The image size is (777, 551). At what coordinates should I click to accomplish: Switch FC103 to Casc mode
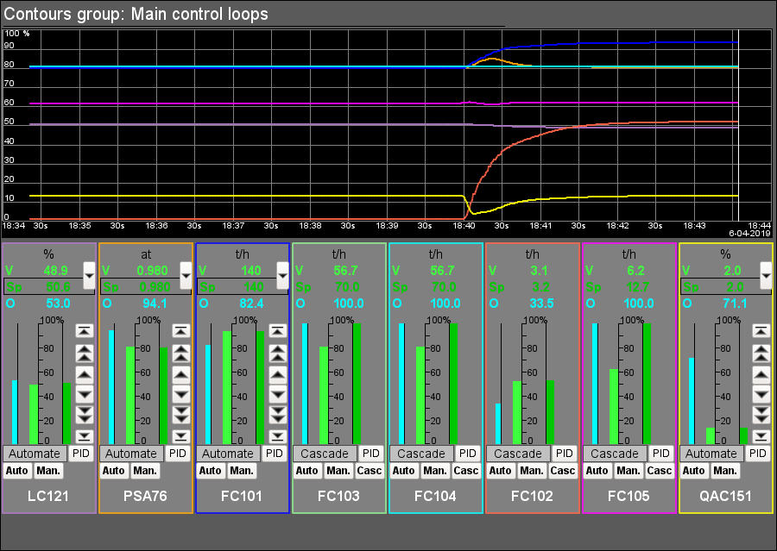(x=370, y=471)
